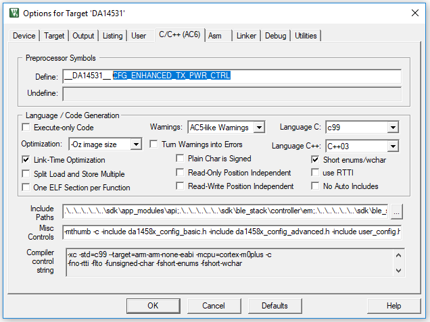Enable Read-Write Position Independent
Viewport: 430px width, 322px height.
click(x=180, y=186)
